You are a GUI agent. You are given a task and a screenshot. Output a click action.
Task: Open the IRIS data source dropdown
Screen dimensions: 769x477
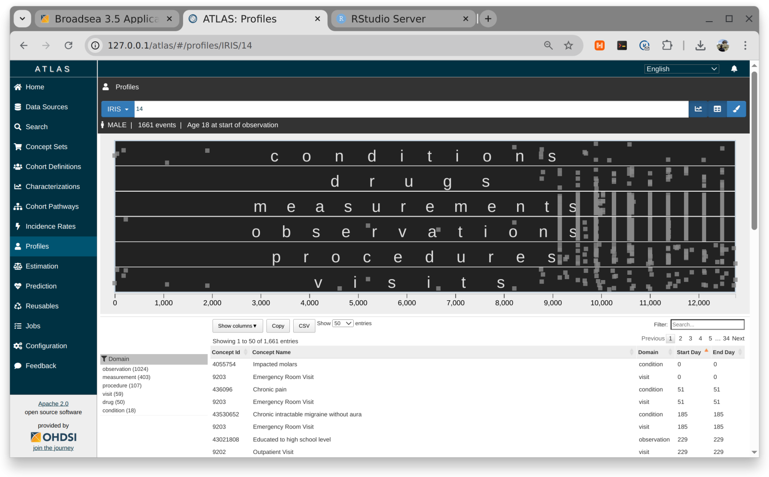tap(118, 109)
